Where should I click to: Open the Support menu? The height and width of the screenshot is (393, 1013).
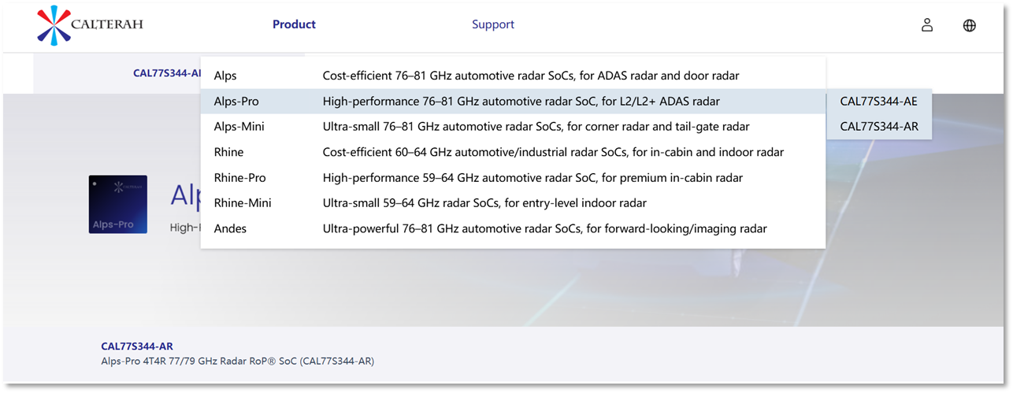(x=493, y=24)
